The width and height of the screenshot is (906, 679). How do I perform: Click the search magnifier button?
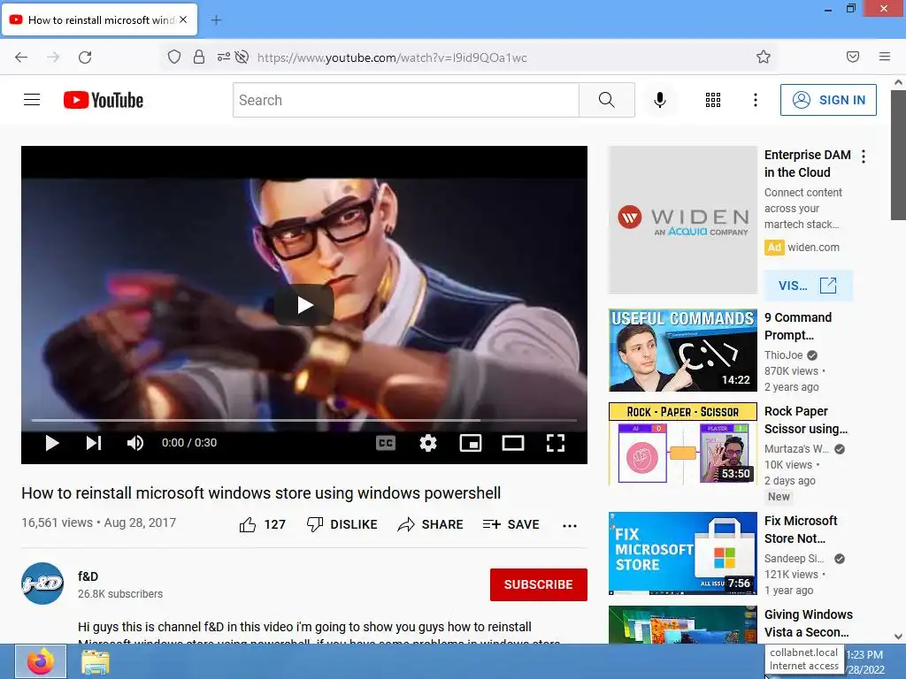tap(607, 100)
